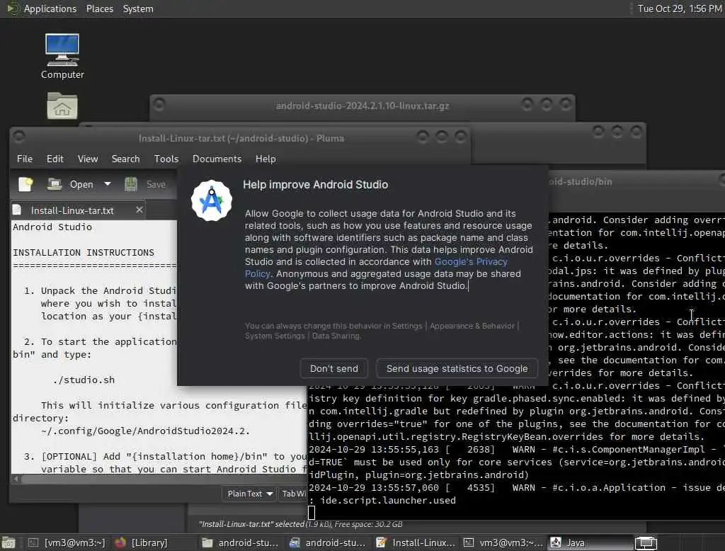Switch to android-stu... folder taskbar item
Viewport: 725px width, 551px height.
tap(241, 543)
